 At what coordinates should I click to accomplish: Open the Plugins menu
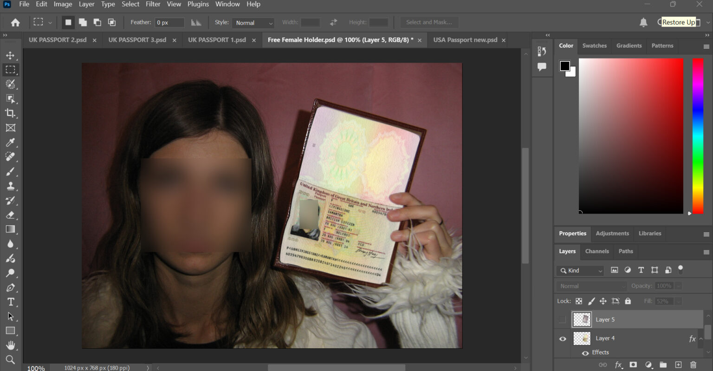(198, 4)
